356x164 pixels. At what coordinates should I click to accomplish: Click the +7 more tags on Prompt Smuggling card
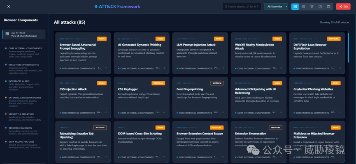(x=106, y=68)
